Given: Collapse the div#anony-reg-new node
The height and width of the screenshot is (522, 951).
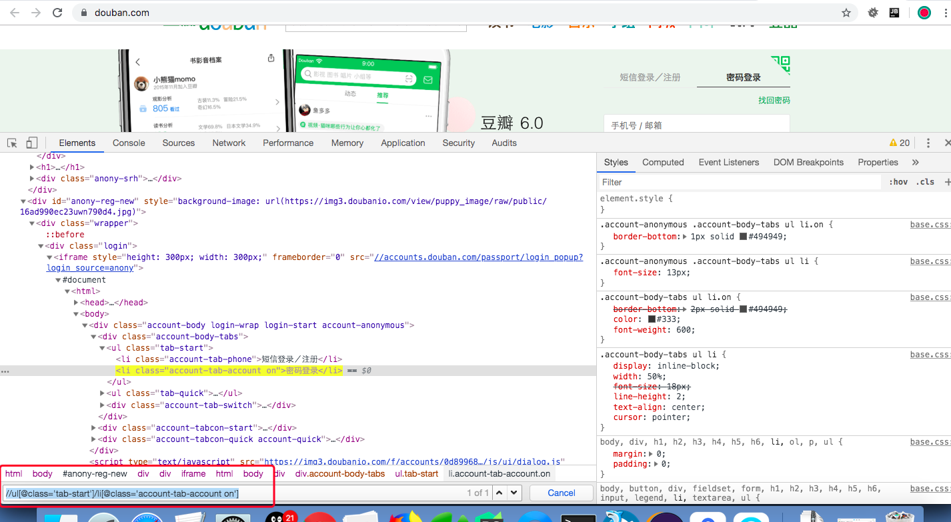Looking at the screenshot, I should (23, 201).
